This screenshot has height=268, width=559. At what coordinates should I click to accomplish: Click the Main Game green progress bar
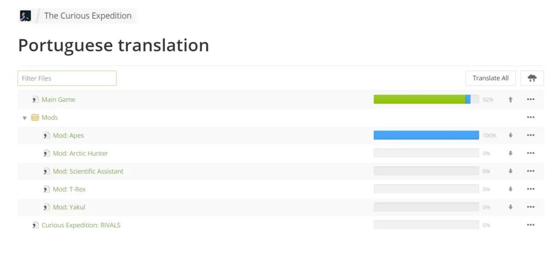[x=426, y=99]
